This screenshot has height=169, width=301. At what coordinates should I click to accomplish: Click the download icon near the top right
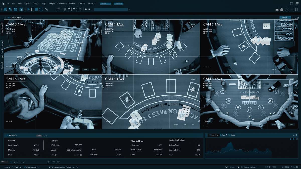coord(277,9)
